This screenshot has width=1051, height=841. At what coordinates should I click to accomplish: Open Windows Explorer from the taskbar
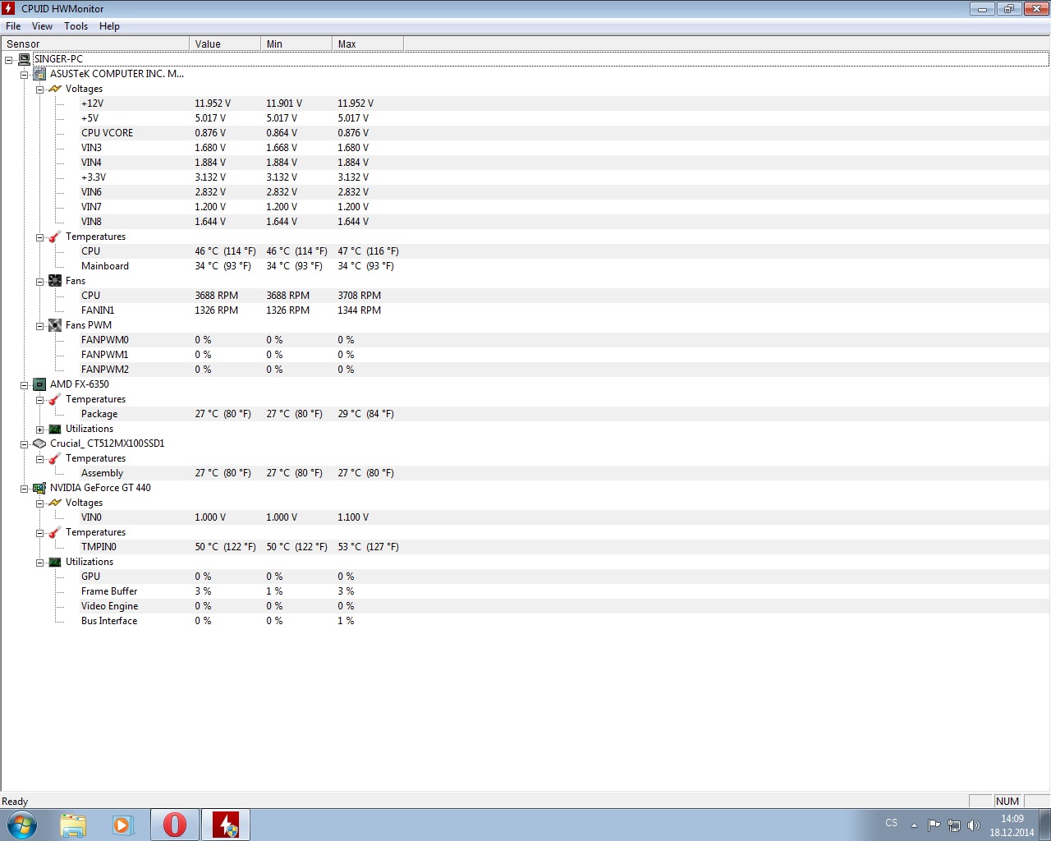[73, 825]
